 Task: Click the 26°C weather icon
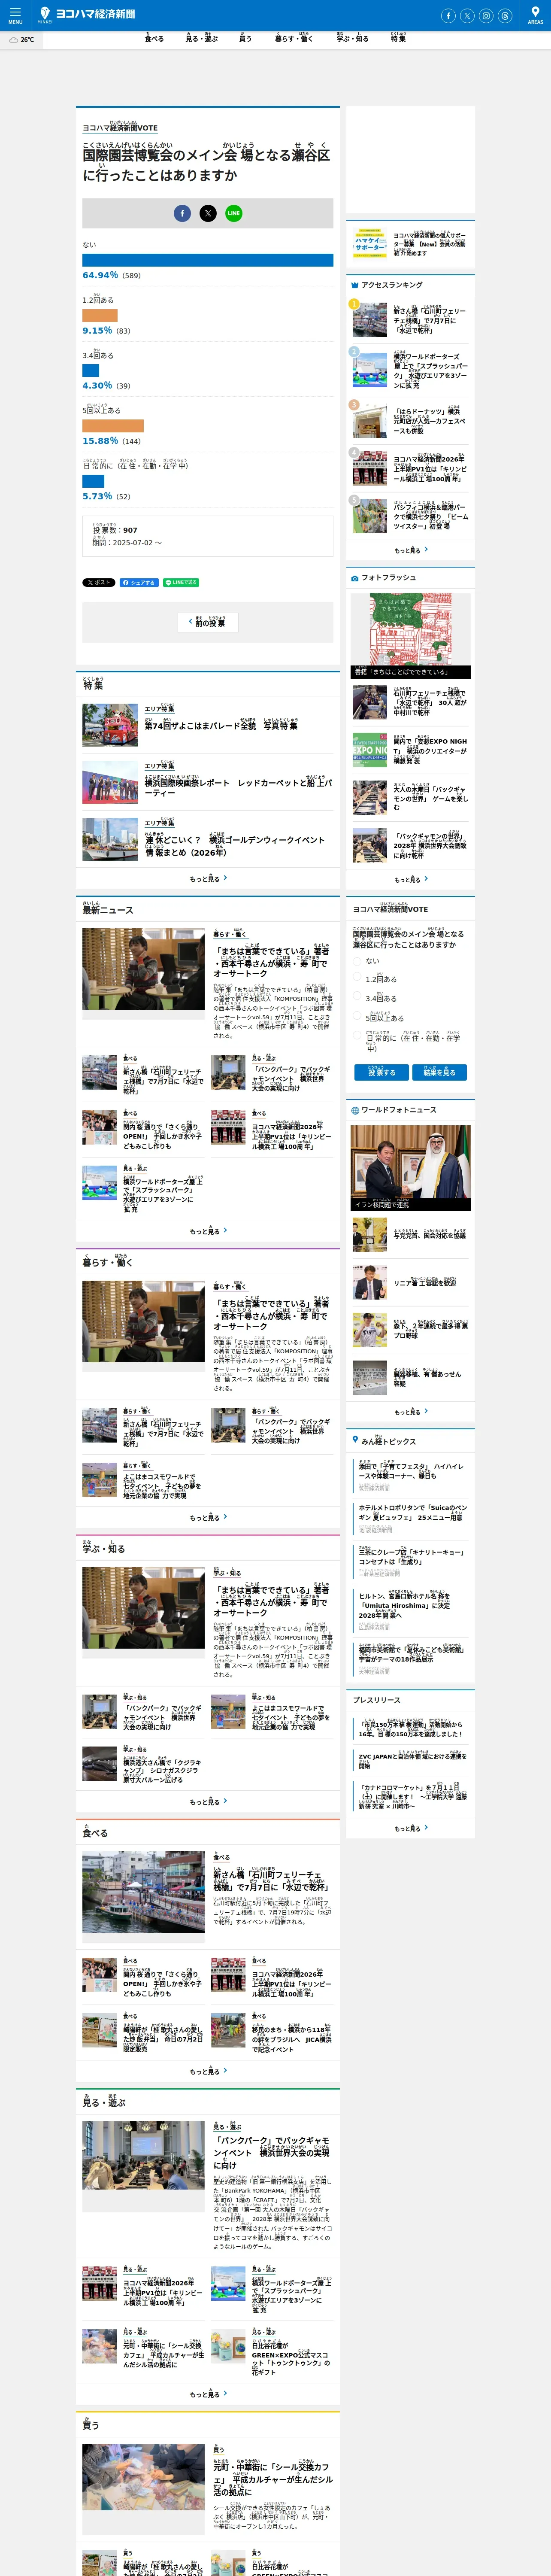(x=21, y=40)
